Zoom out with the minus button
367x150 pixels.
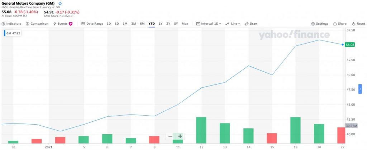click(170, 136)
